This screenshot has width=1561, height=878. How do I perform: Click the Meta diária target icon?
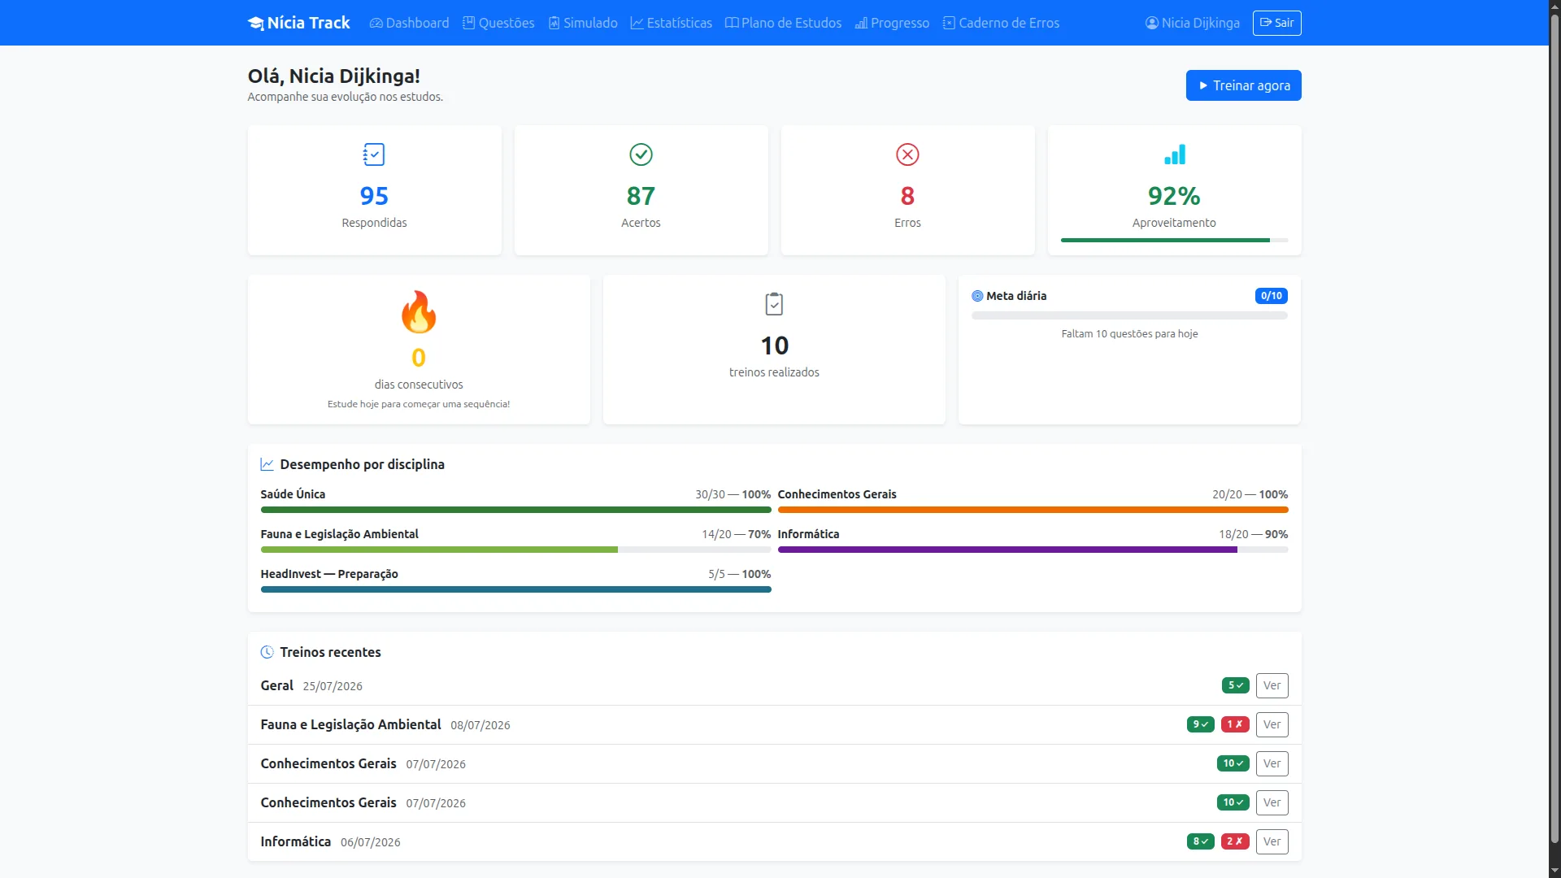click(x=977, y=296)
